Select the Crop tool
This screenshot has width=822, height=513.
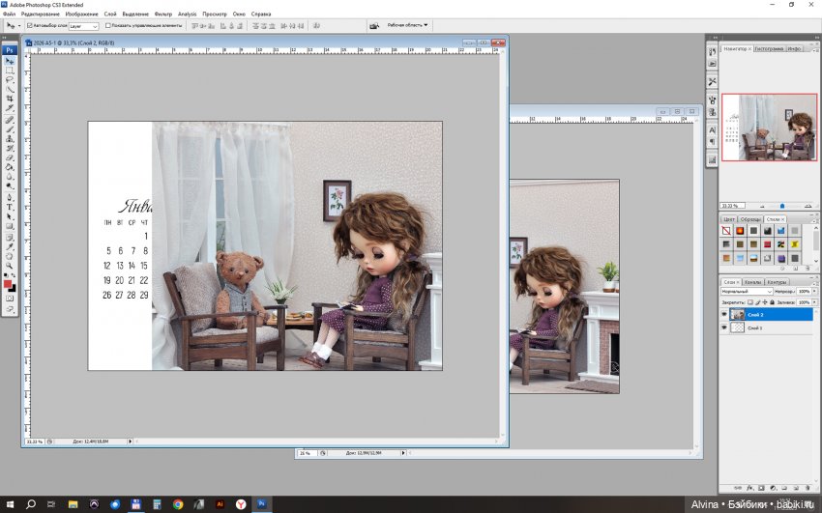(10, 99)
